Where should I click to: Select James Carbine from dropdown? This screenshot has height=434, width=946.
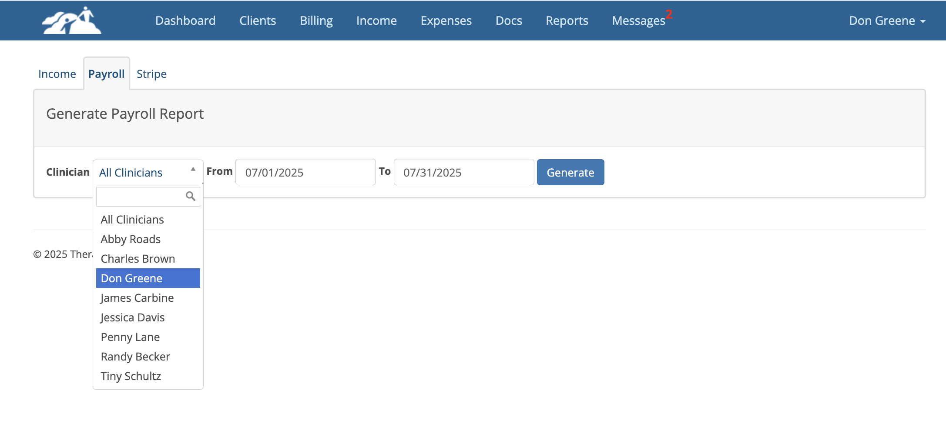pos(148,298)
